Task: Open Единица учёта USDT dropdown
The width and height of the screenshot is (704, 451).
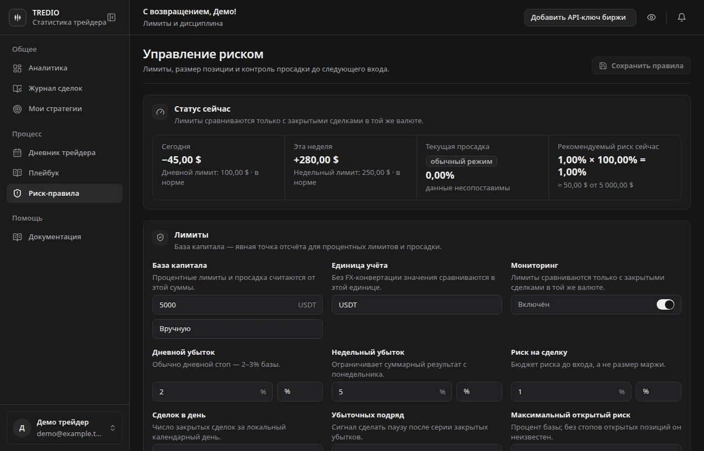Action: [x=417, y=305]
